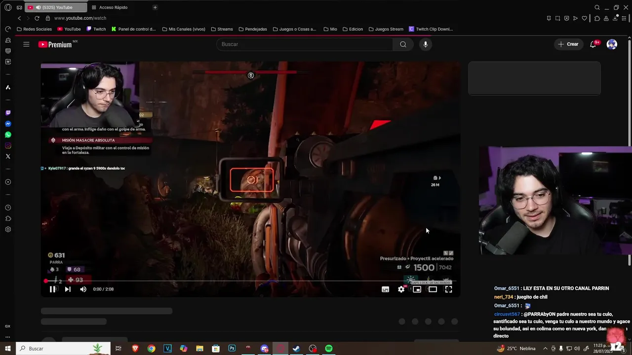
Task: Go to YouTube Premium home logo
Action: pyautogui.click(x=55, y=44)
